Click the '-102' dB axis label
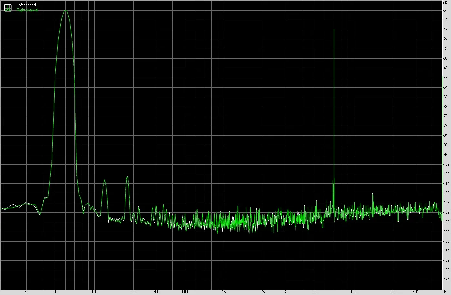Screen dimensions: 451x295 [446, 164]
